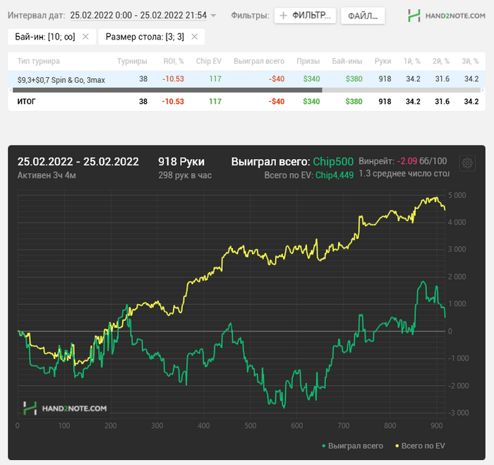
Task: Sort by ROI, % column header
Action: point(174,61)
